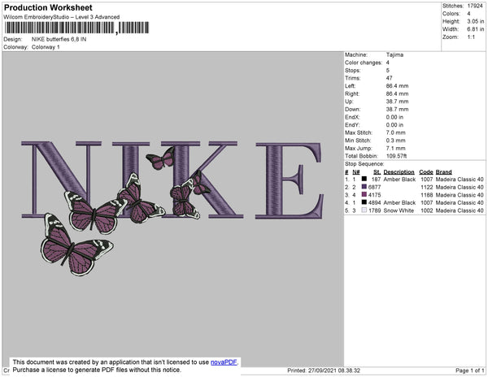Select the "St." column header
This screenshot has width=488, height=377.
tap(377, 172)
